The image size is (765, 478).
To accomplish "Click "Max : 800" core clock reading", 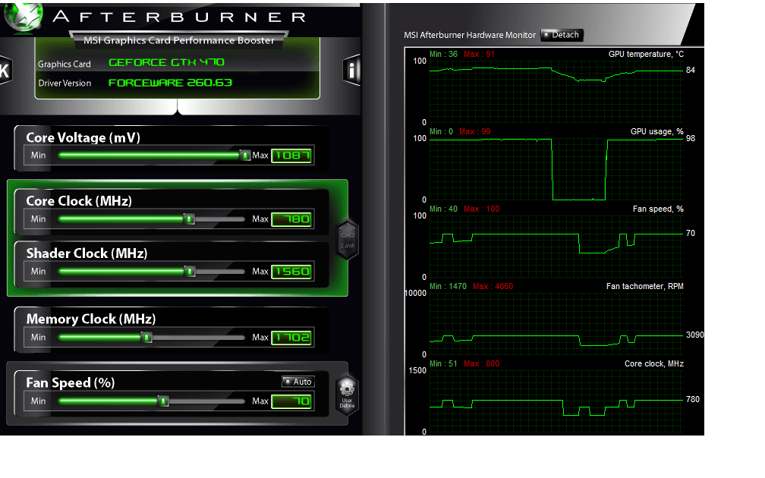I will (x=481, y=364).
